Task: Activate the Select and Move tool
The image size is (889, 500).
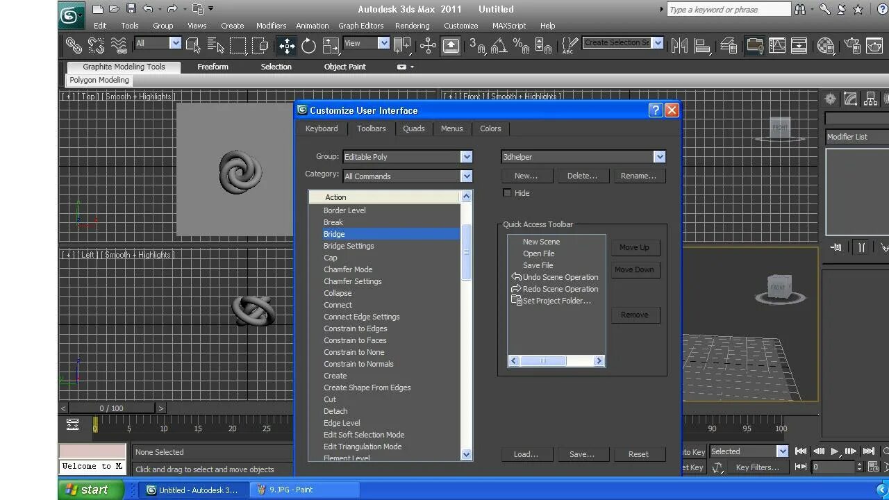Action: click(x=287, y=46)
